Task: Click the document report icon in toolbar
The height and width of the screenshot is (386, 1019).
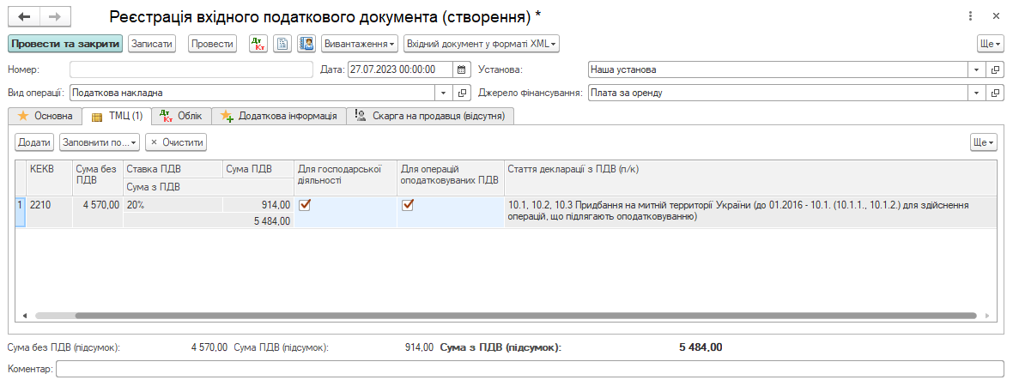Action: click(282, 44)
